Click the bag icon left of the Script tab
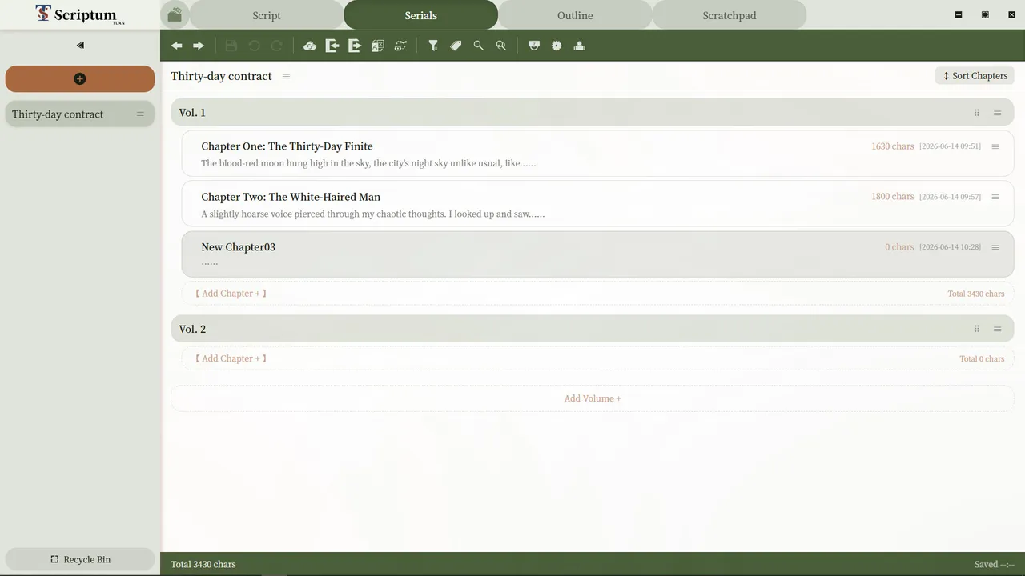This screenshot has height=576, width=1025. [x=175, y=15]
